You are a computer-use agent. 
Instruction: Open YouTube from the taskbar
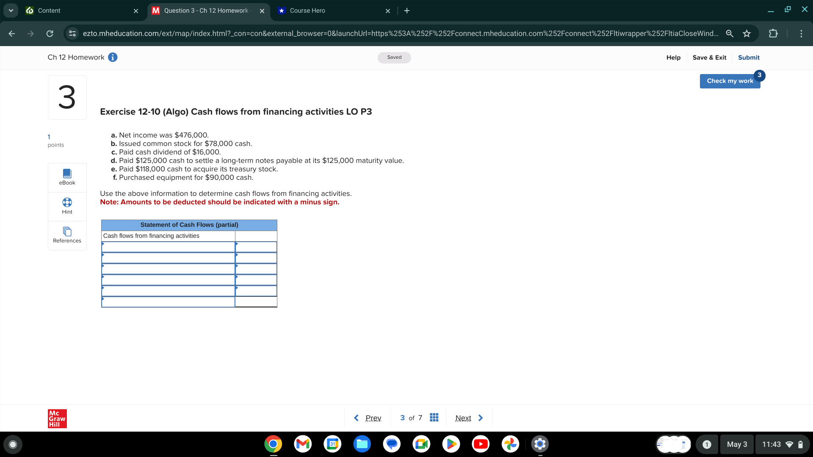pos(481,444)
